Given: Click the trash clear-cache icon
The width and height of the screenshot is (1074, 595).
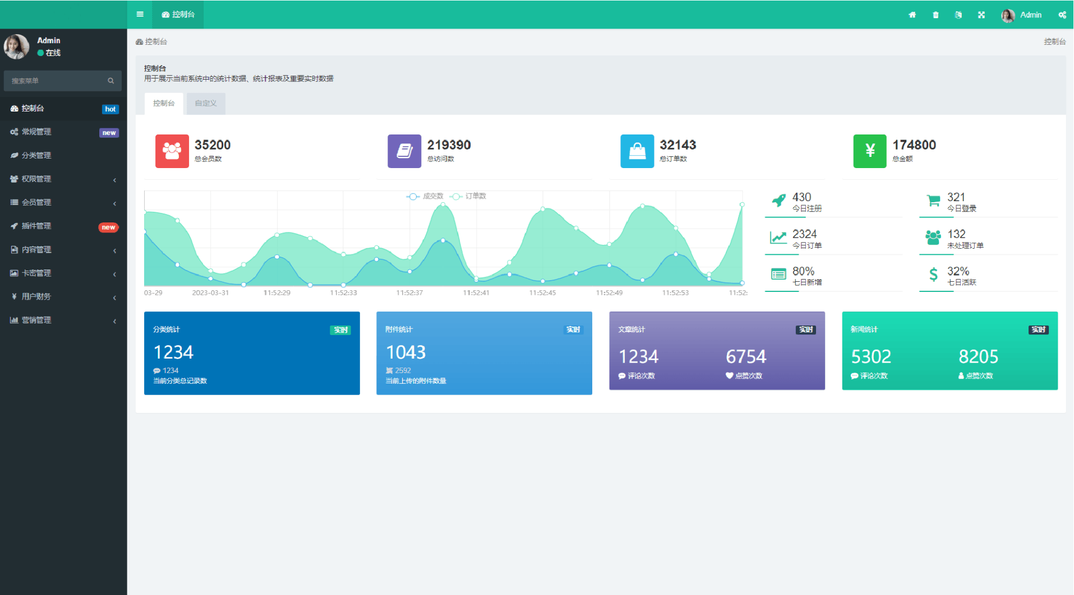Looking at the screenshot, I should click(935, 15).
